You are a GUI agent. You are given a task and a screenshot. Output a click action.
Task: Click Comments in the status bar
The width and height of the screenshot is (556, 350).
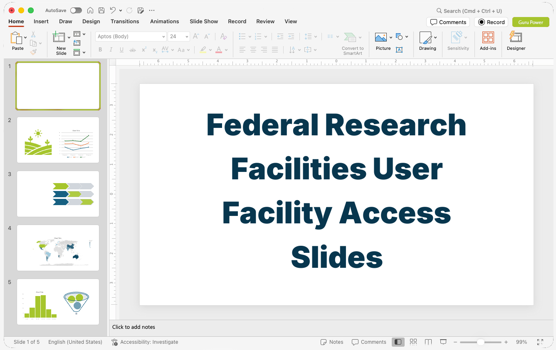point(369,342)
